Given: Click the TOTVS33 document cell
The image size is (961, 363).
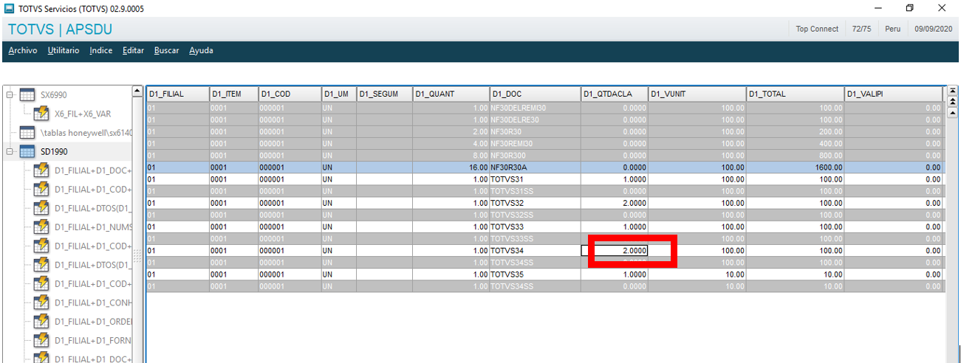Looking at the screenshot, I should pos(535,227).
